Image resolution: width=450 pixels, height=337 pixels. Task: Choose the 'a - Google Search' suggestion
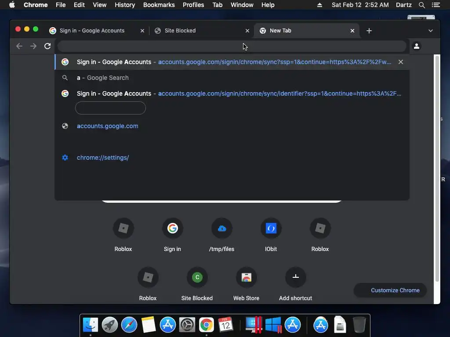[x=232, y=78]
